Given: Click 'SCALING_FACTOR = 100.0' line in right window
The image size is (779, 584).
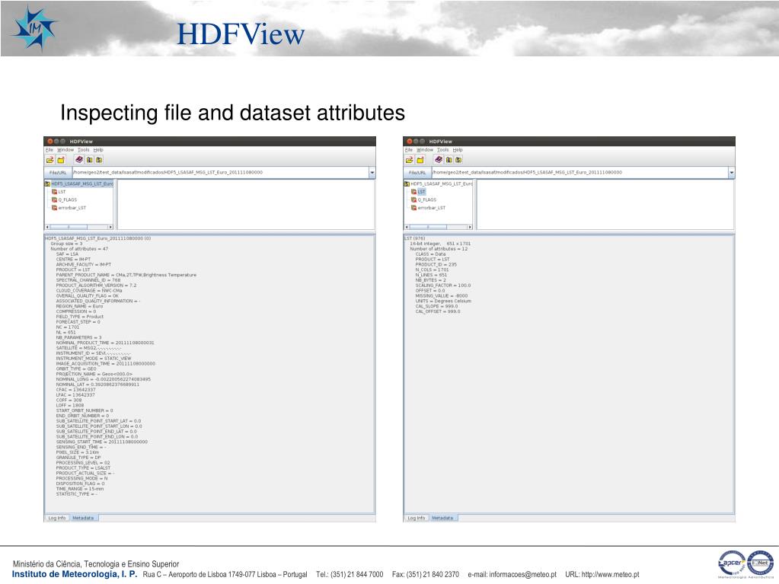Looking at the screenshot, I should point(443,286).
